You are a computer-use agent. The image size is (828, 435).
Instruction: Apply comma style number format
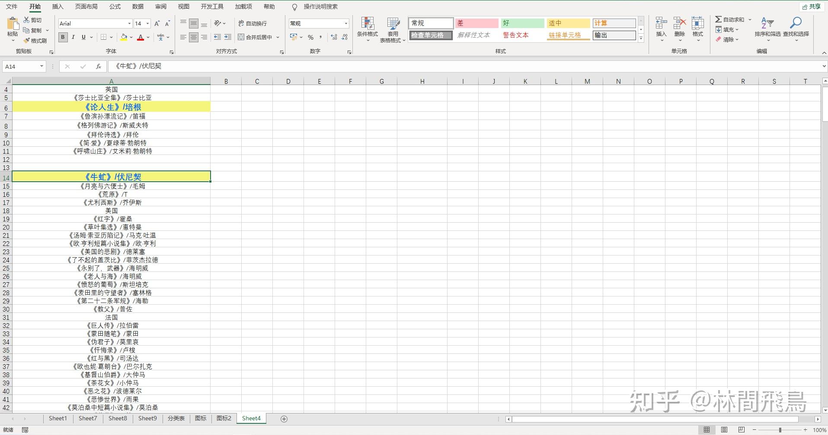[x=321, y=37]
